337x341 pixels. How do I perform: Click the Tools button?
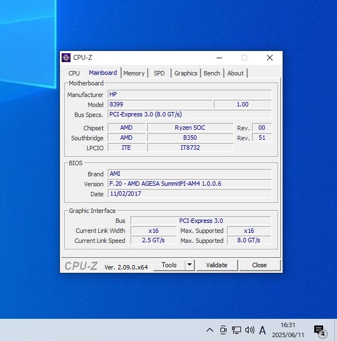(169, 265)
